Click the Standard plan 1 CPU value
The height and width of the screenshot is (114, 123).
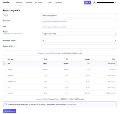coord(67,75)
